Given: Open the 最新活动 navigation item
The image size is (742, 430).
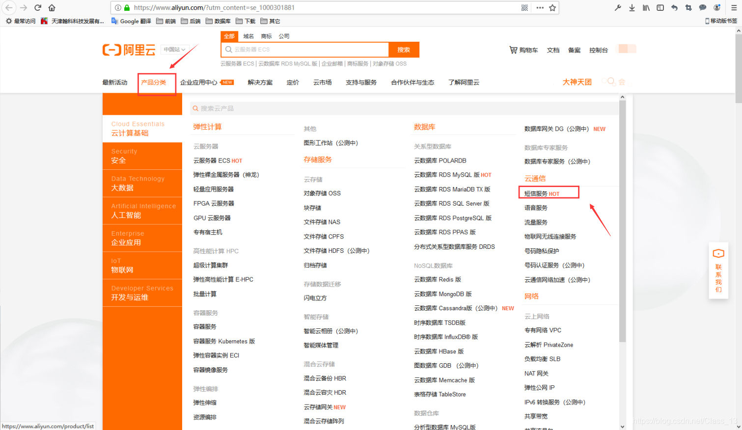Looking at the screenshot, I should click(x=115, y=82).
